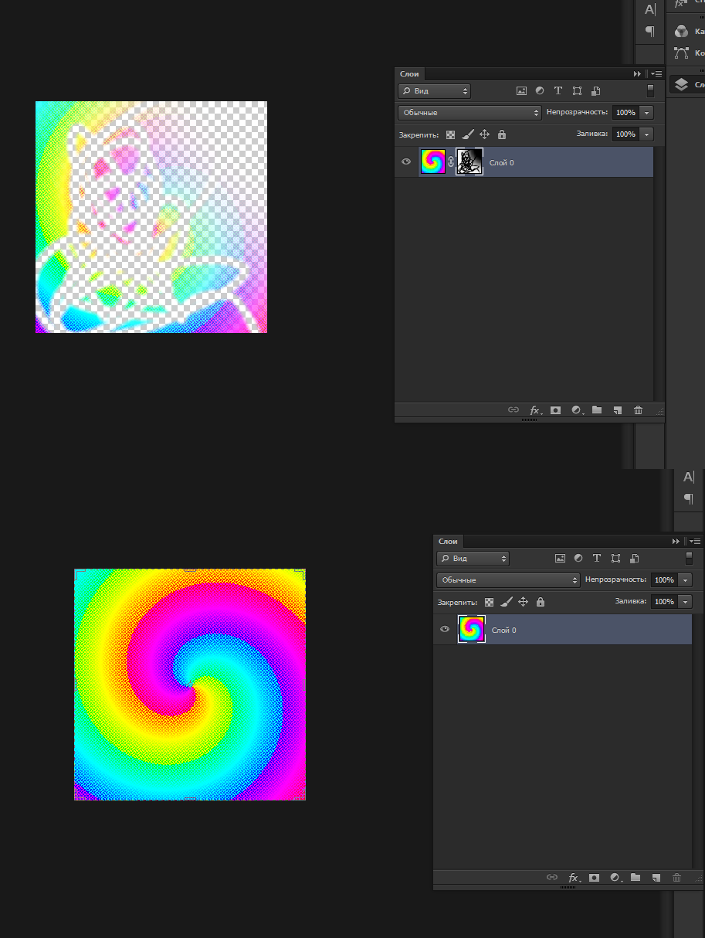Image resolution: width=705 pixels, height=938 pixels.
Task: Toggle mask link on upper Слой 0
Action: tap(451, 162)
